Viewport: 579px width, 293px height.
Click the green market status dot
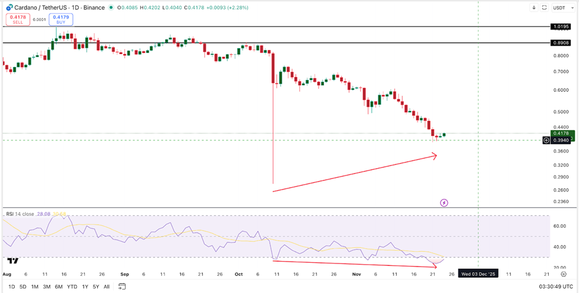[110, 8]
